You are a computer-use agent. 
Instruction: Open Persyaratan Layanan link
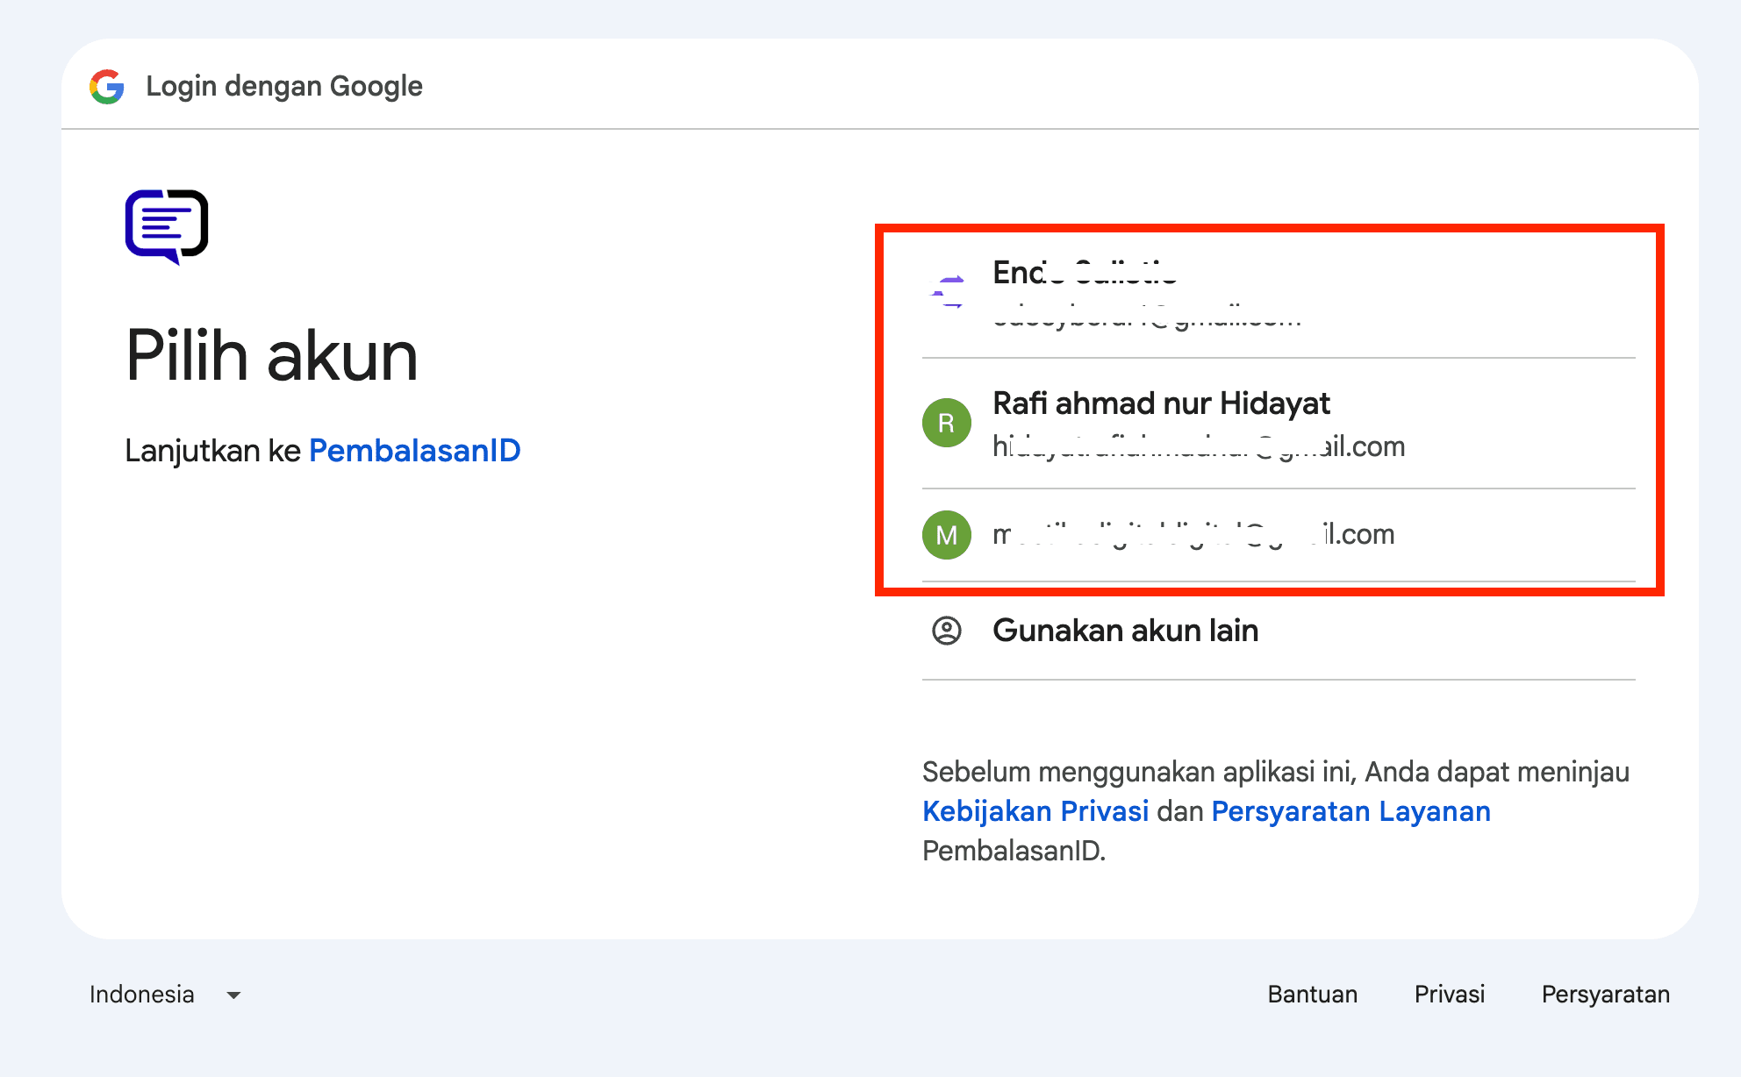click(1351, 811)
